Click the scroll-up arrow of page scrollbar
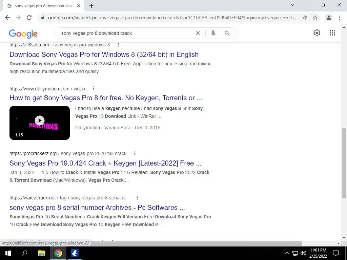347x260 pixels. click(344, 27)
